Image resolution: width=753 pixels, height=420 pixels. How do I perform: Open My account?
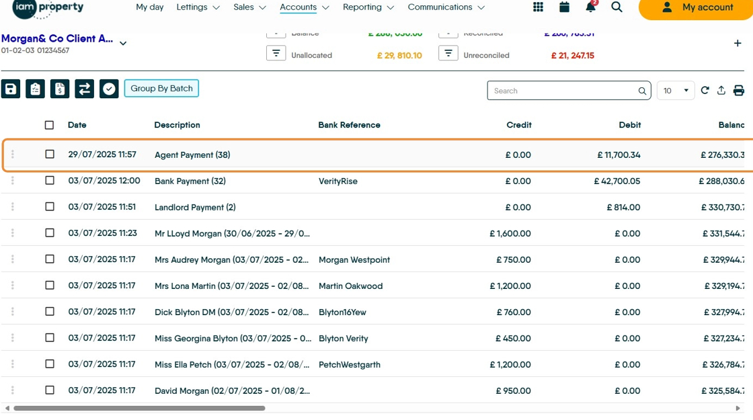[x=697, y=7]
